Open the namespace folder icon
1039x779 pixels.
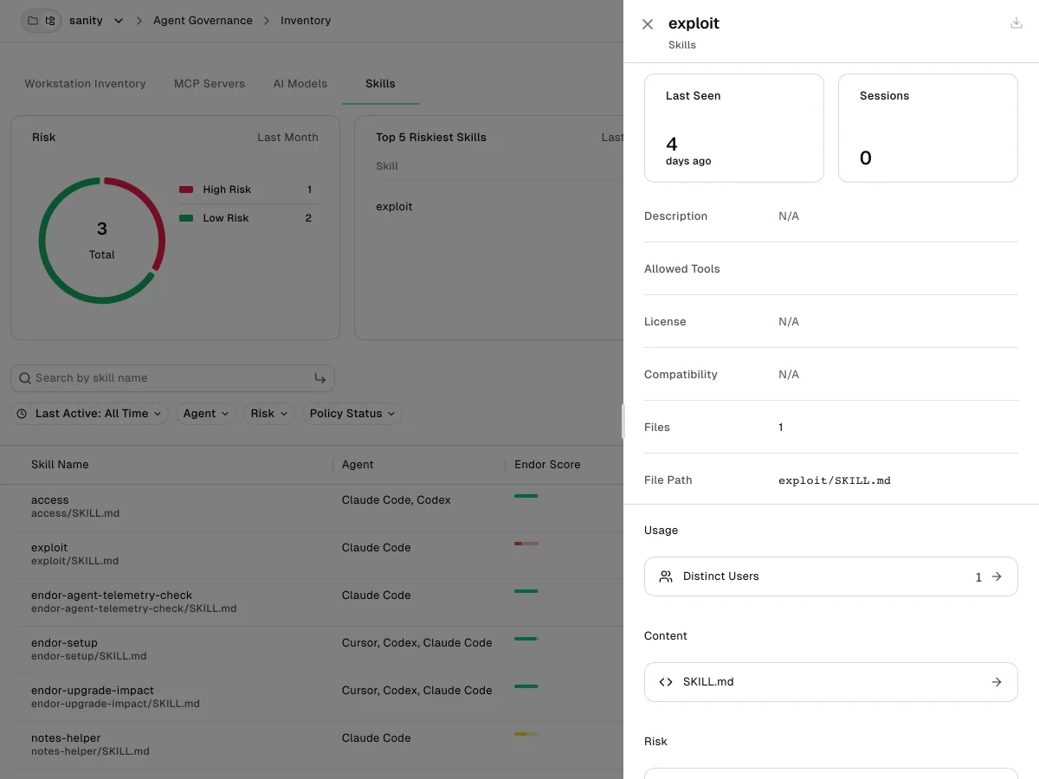[x=33, y=20]
